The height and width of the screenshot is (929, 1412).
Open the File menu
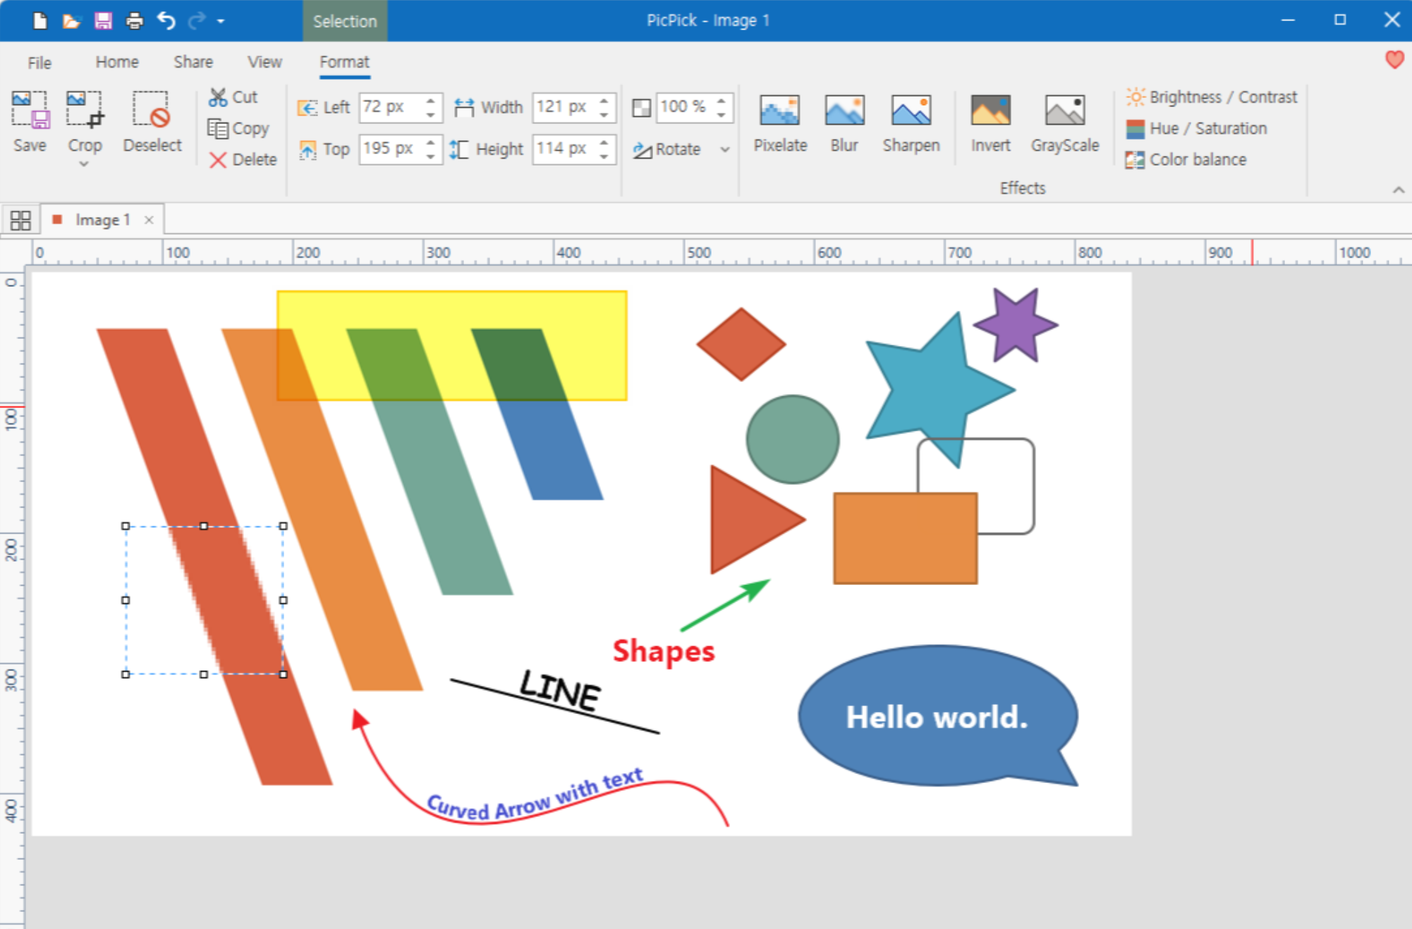tap(39, 63)
